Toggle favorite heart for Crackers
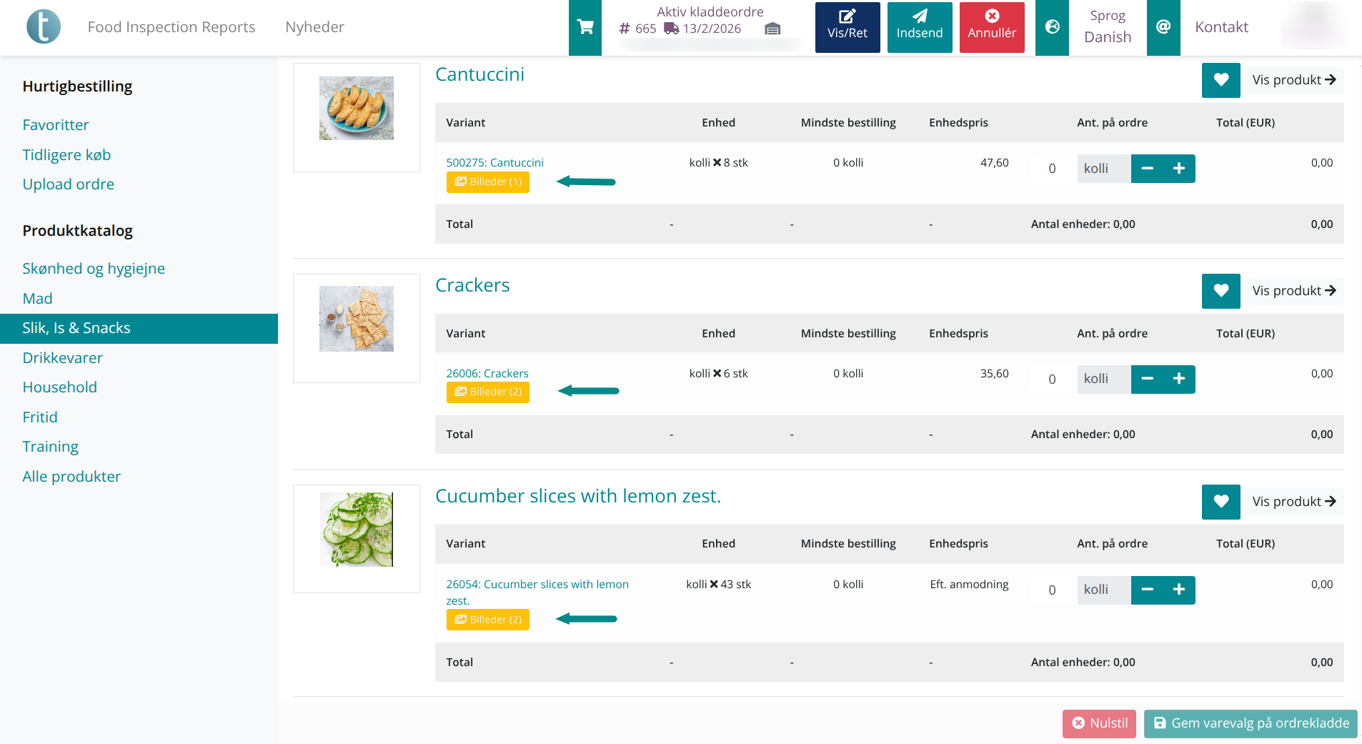This screenshot has width=1362, height=744. [x=1221, y=291]
